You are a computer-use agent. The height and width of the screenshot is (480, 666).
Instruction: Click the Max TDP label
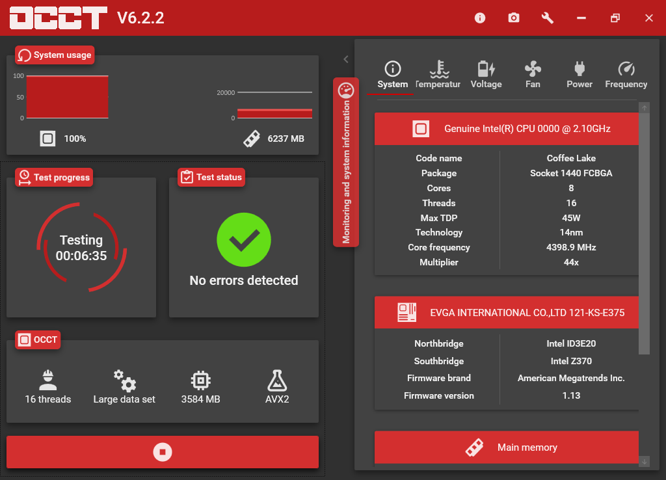pos(439,218)
